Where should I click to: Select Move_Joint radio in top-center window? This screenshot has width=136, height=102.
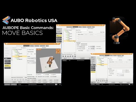click(x=77, y=32)
